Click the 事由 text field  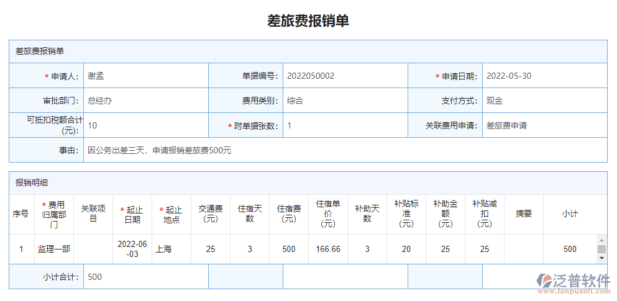tap(345, 150)
